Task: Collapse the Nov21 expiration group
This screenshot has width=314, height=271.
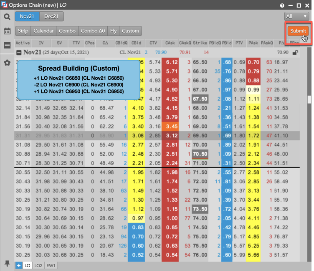Action: point(19,53)
